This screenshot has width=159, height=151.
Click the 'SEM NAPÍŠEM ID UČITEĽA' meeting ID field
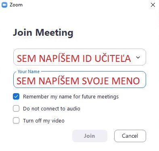coord(79,57)
